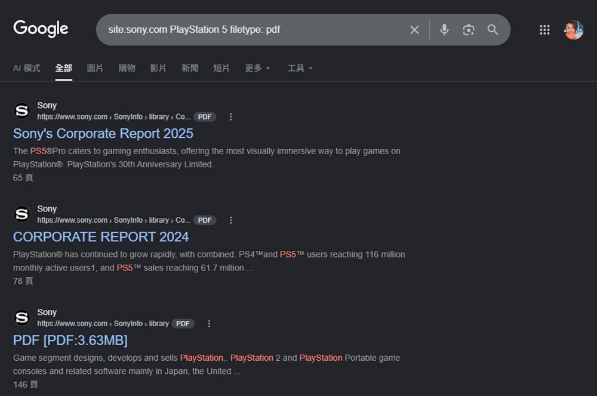Screen dimensions: 597x396
Task: Click the Google logo
Action: (x=41, y=29)
